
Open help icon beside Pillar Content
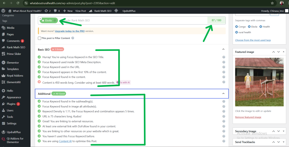73,38
